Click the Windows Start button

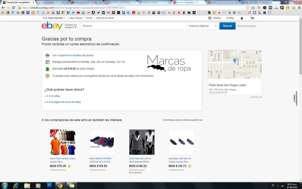[x=5, y=185]
